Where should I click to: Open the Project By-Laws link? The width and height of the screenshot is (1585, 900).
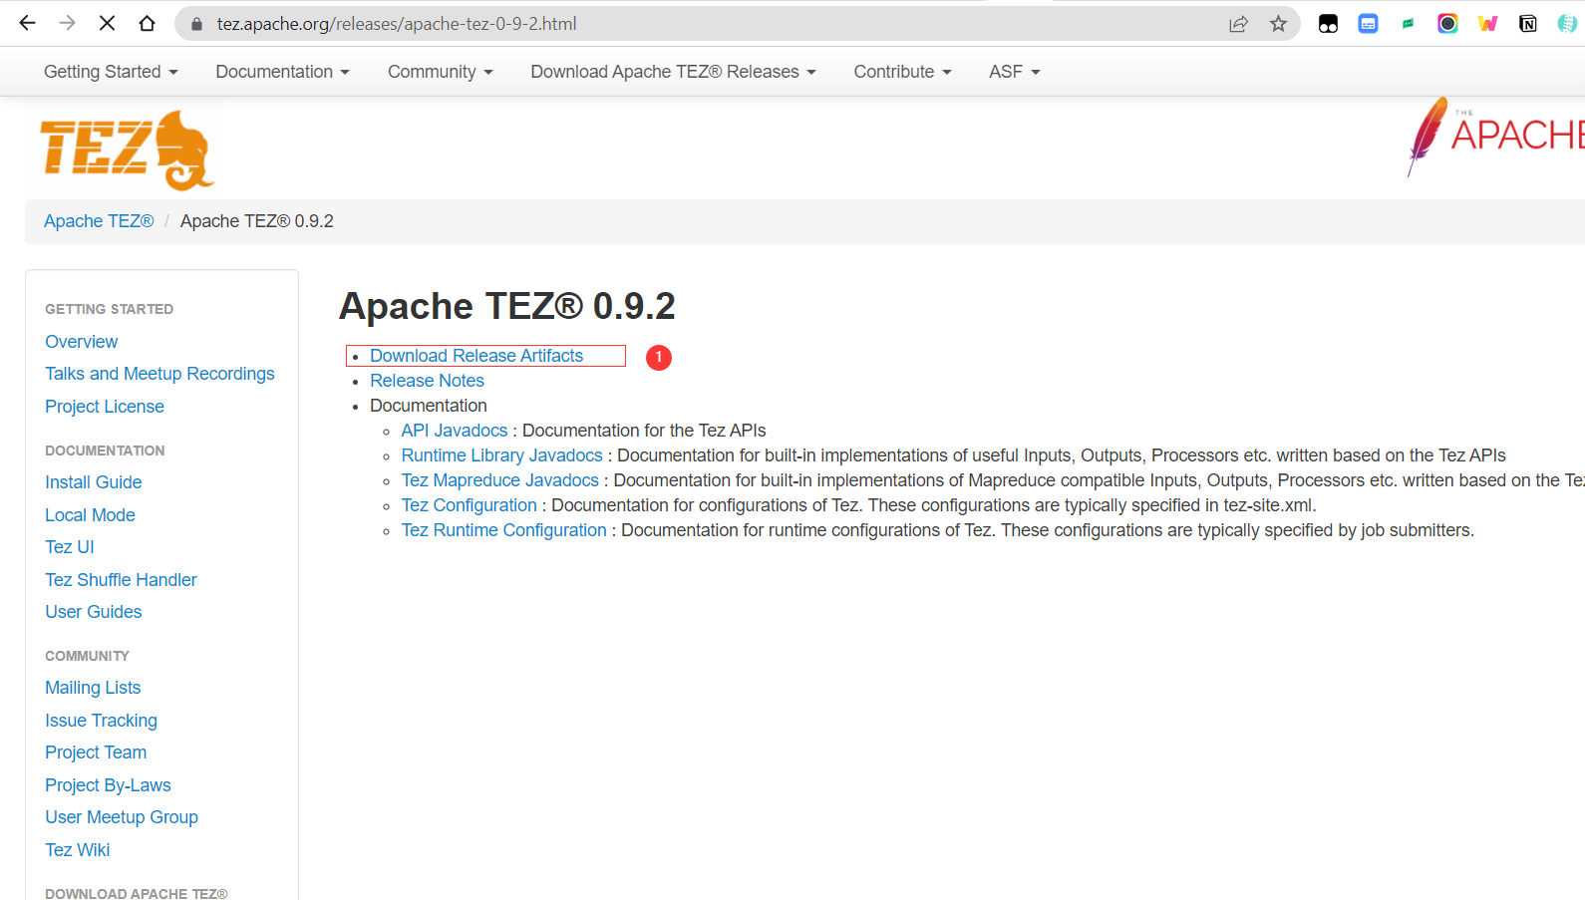[x=108, y=785]
